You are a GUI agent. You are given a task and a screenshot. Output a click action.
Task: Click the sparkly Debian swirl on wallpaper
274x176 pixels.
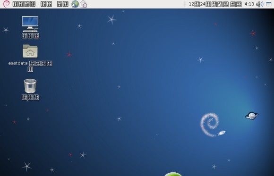[x=210, y=125]
